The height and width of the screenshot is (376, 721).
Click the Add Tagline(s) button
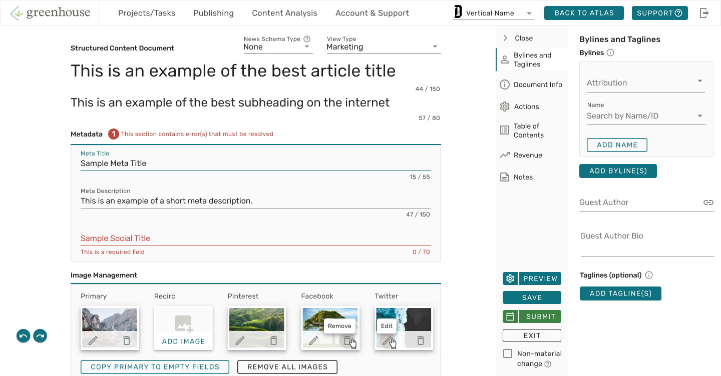click(x=620, y=293)
